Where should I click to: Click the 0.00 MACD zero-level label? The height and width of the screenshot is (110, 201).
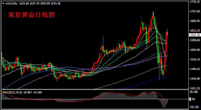pyautogui.click(x=192, y=99)
